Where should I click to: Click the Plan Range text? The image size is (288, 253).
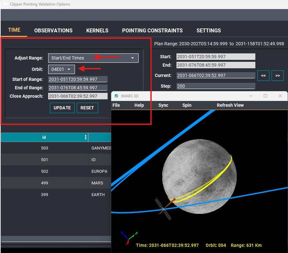(x=219, y=44)
